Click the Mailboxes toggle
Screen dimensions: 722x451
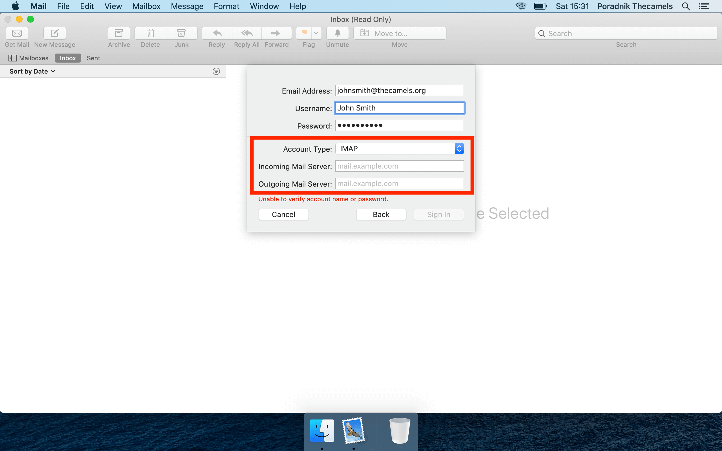[28, 58]
